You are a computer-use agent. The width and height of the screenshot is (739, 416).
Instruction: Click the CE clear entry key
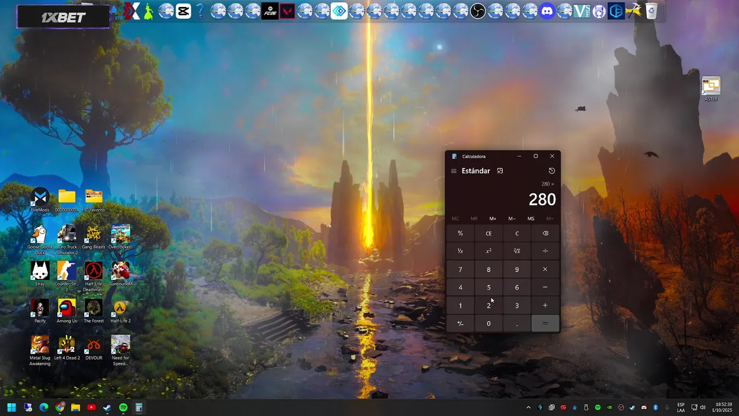click(488, 233)
